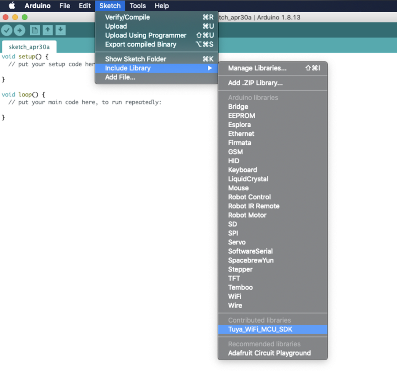This screenshot has height=382, width=397.
Task: Include the LiquidCrystal library
Action: coord(273,179)
